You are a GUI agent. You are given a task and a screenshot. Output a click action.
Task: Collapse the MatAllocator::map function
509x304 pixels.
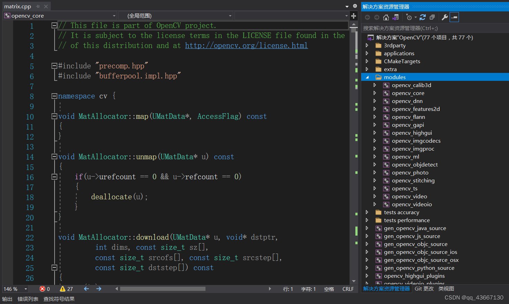pyautogui.click(x=54, y=116)
